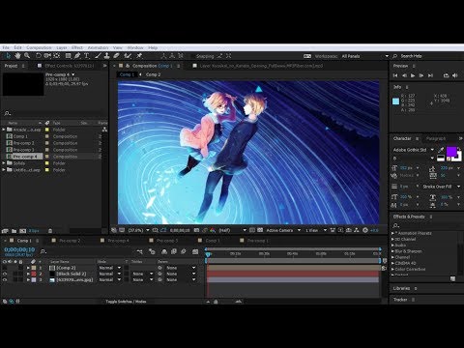The width and height of the screenshot is (464, 348).
Task: Click the Hide Shy Layers icon in timeline
Action: [164, 251]
